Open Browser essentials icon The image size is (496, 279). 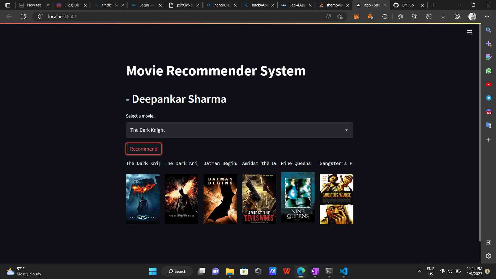(457, 17)
